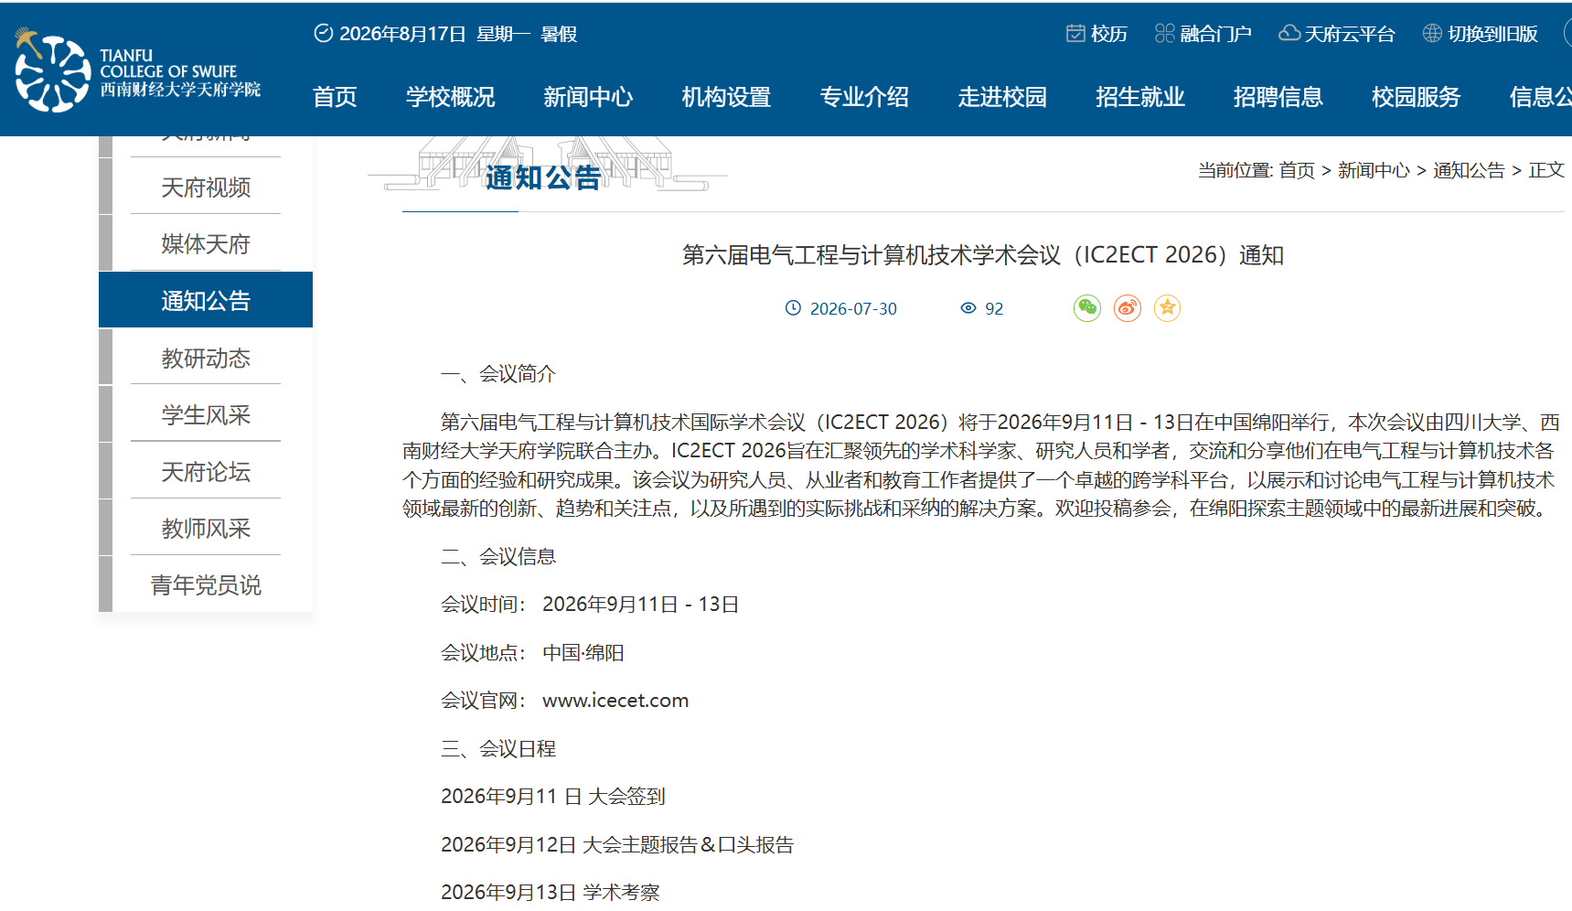1572x911 pixels.
Task: Click the eye view count icon
Action: click(x=968, y=308)
